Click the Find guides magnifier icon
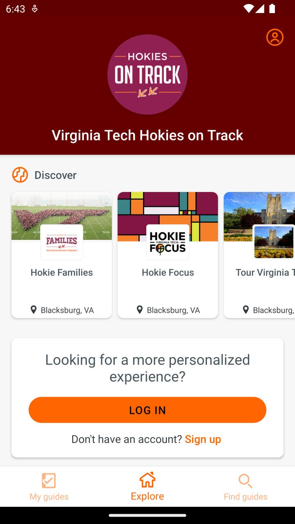This screenshot has height=524, width=295. [x=245, y=481]
